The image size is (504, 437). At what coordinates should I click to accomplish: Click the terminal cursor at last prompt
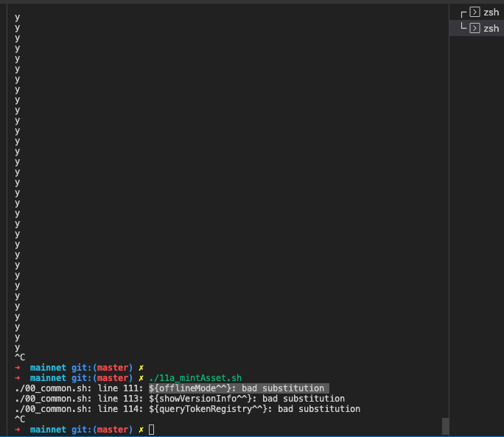coord(151,430)
